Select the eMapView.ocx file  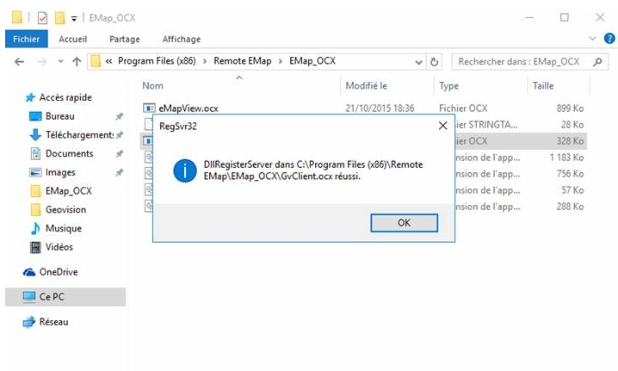[188, 108]
